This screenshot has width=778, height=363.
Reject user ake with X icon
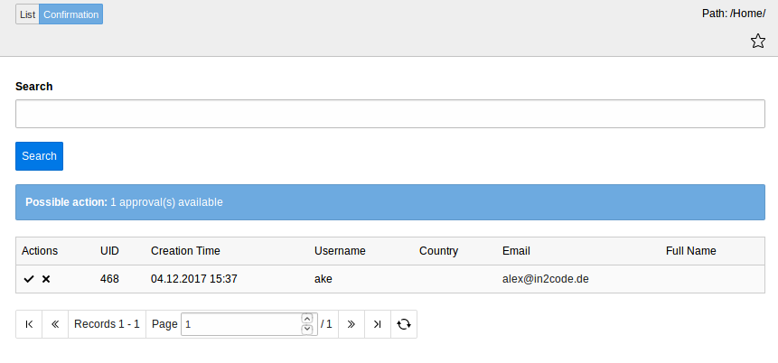(46, 279)
